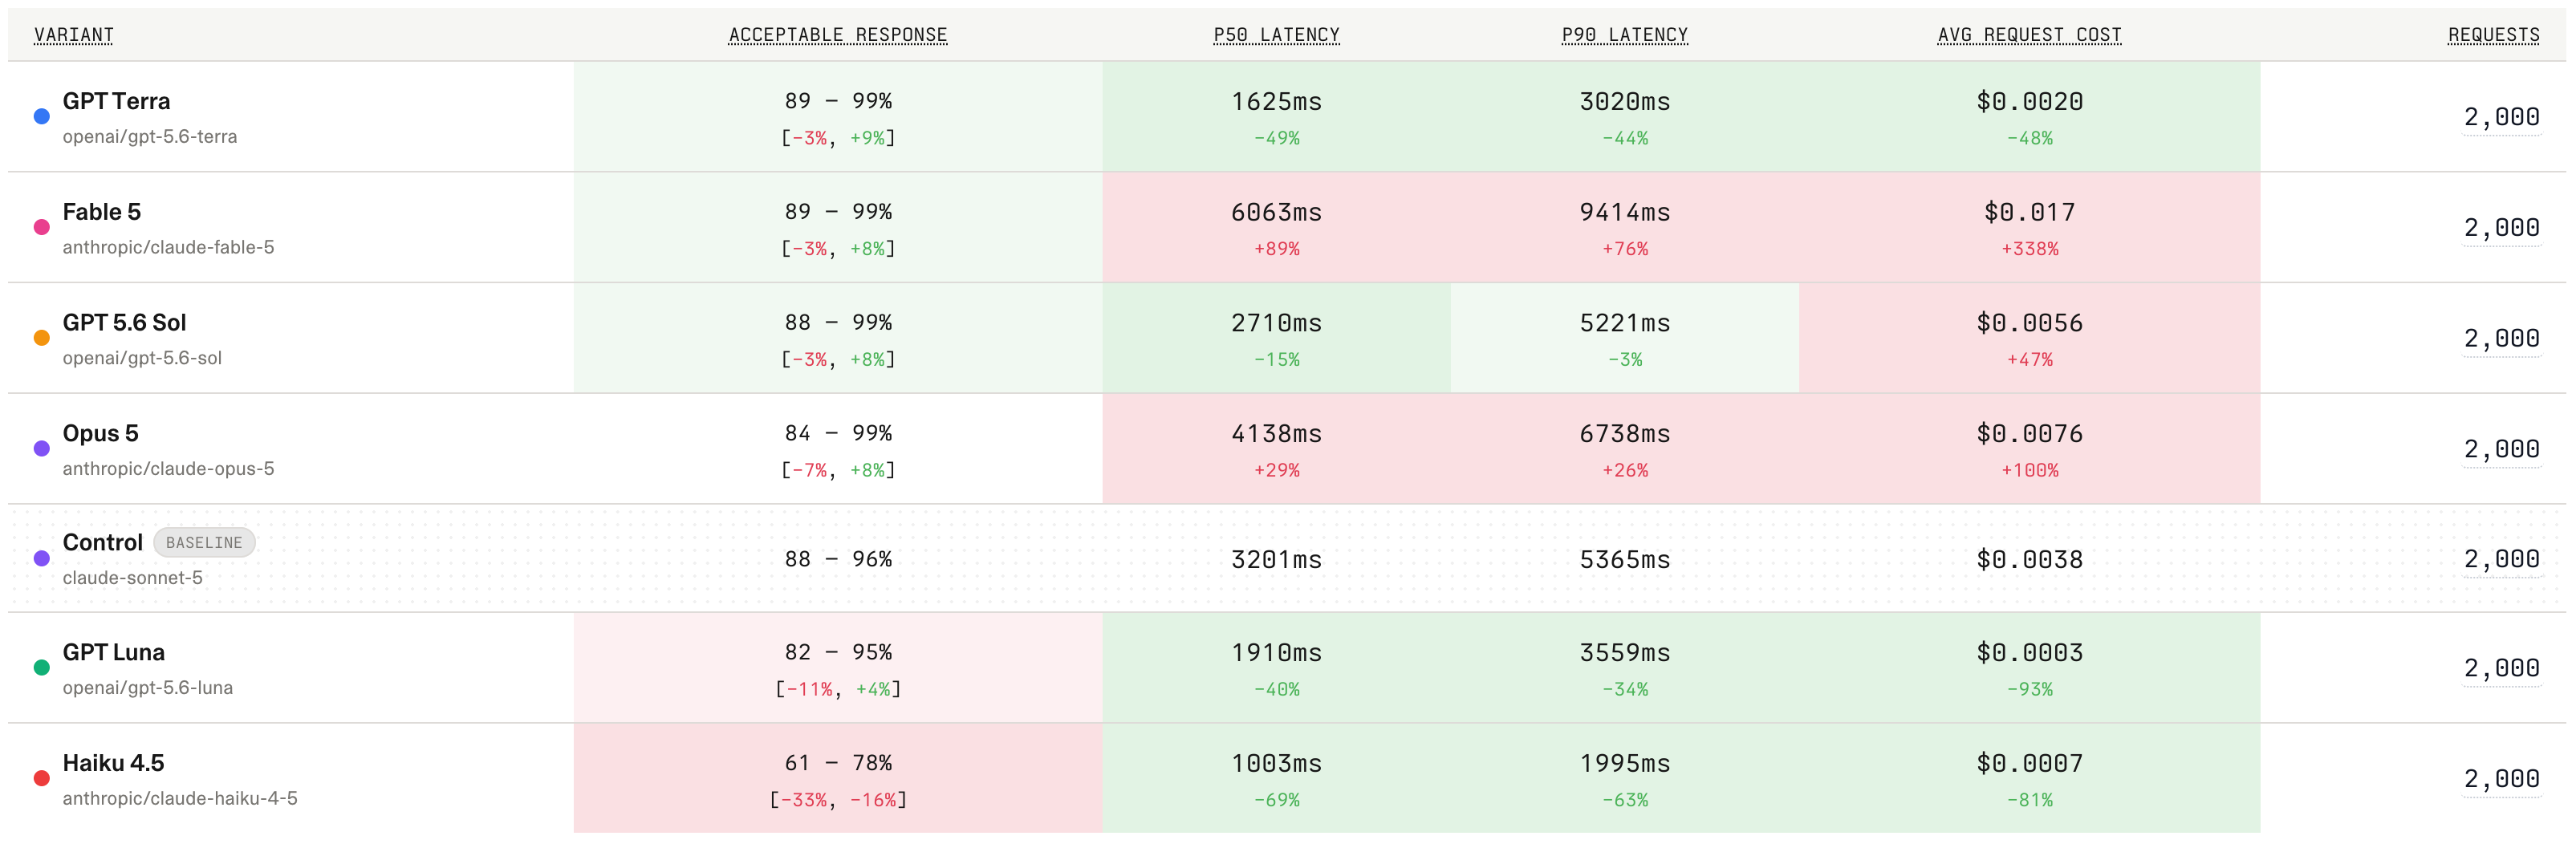Click the BASELINE badge on Control row
This screenshot has width=2576, height=844.
[204, 543]
